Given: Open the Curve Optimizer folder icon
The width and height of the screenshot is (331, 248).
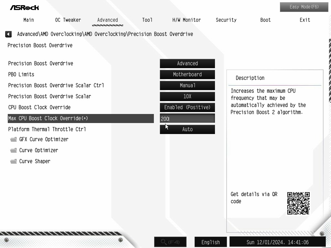Looking at the screenshot, I should coord(14,150).
